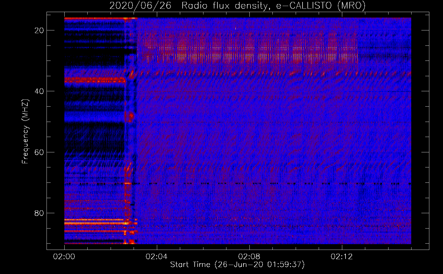Click the '02:08' time tick label
The height and width of the screenshot is (274, 443).
pyautogui.click(x=249, y=257)
